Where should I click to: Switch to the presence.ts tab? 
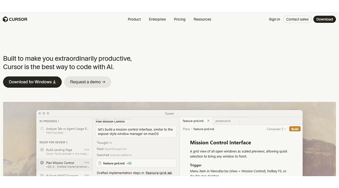(x=223, y=121)
